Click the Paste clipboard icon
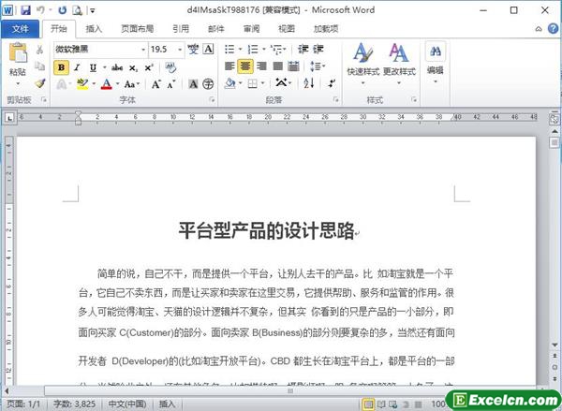 pyautogui.click(x=18, y=52)
